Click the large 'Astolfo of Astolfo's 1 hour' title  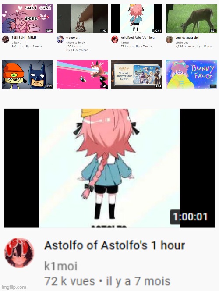pos(115,245)
